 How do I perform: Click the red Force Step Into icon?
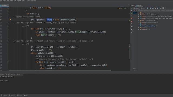click(x=155, y=8)
